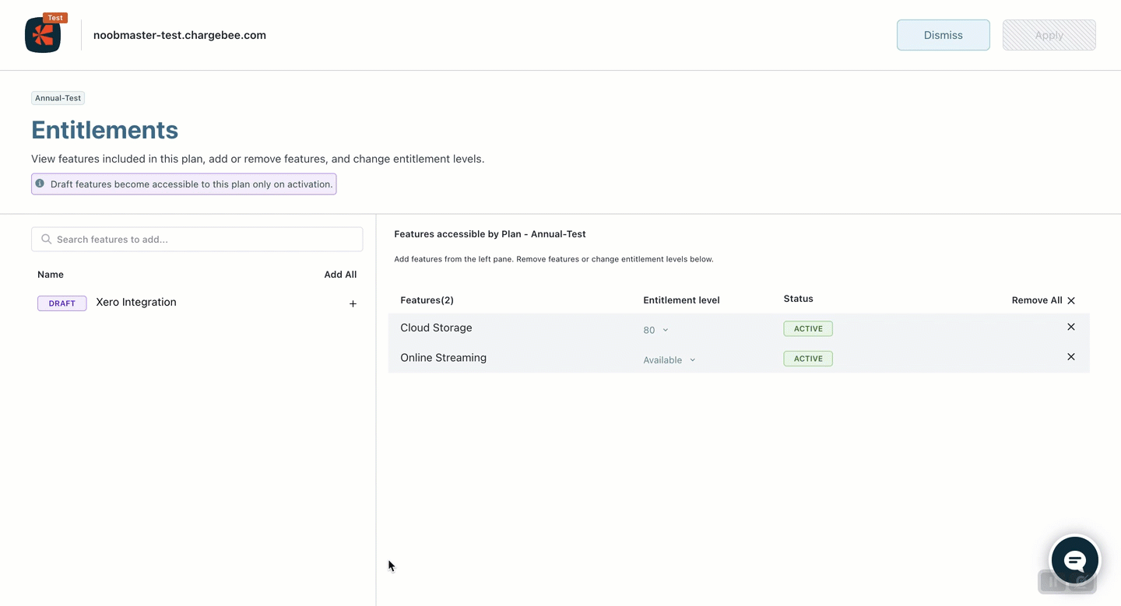Click the DRAFT badge beside Xero Integration
This screenshot has width=1121, height=606.
pos(62,303)
